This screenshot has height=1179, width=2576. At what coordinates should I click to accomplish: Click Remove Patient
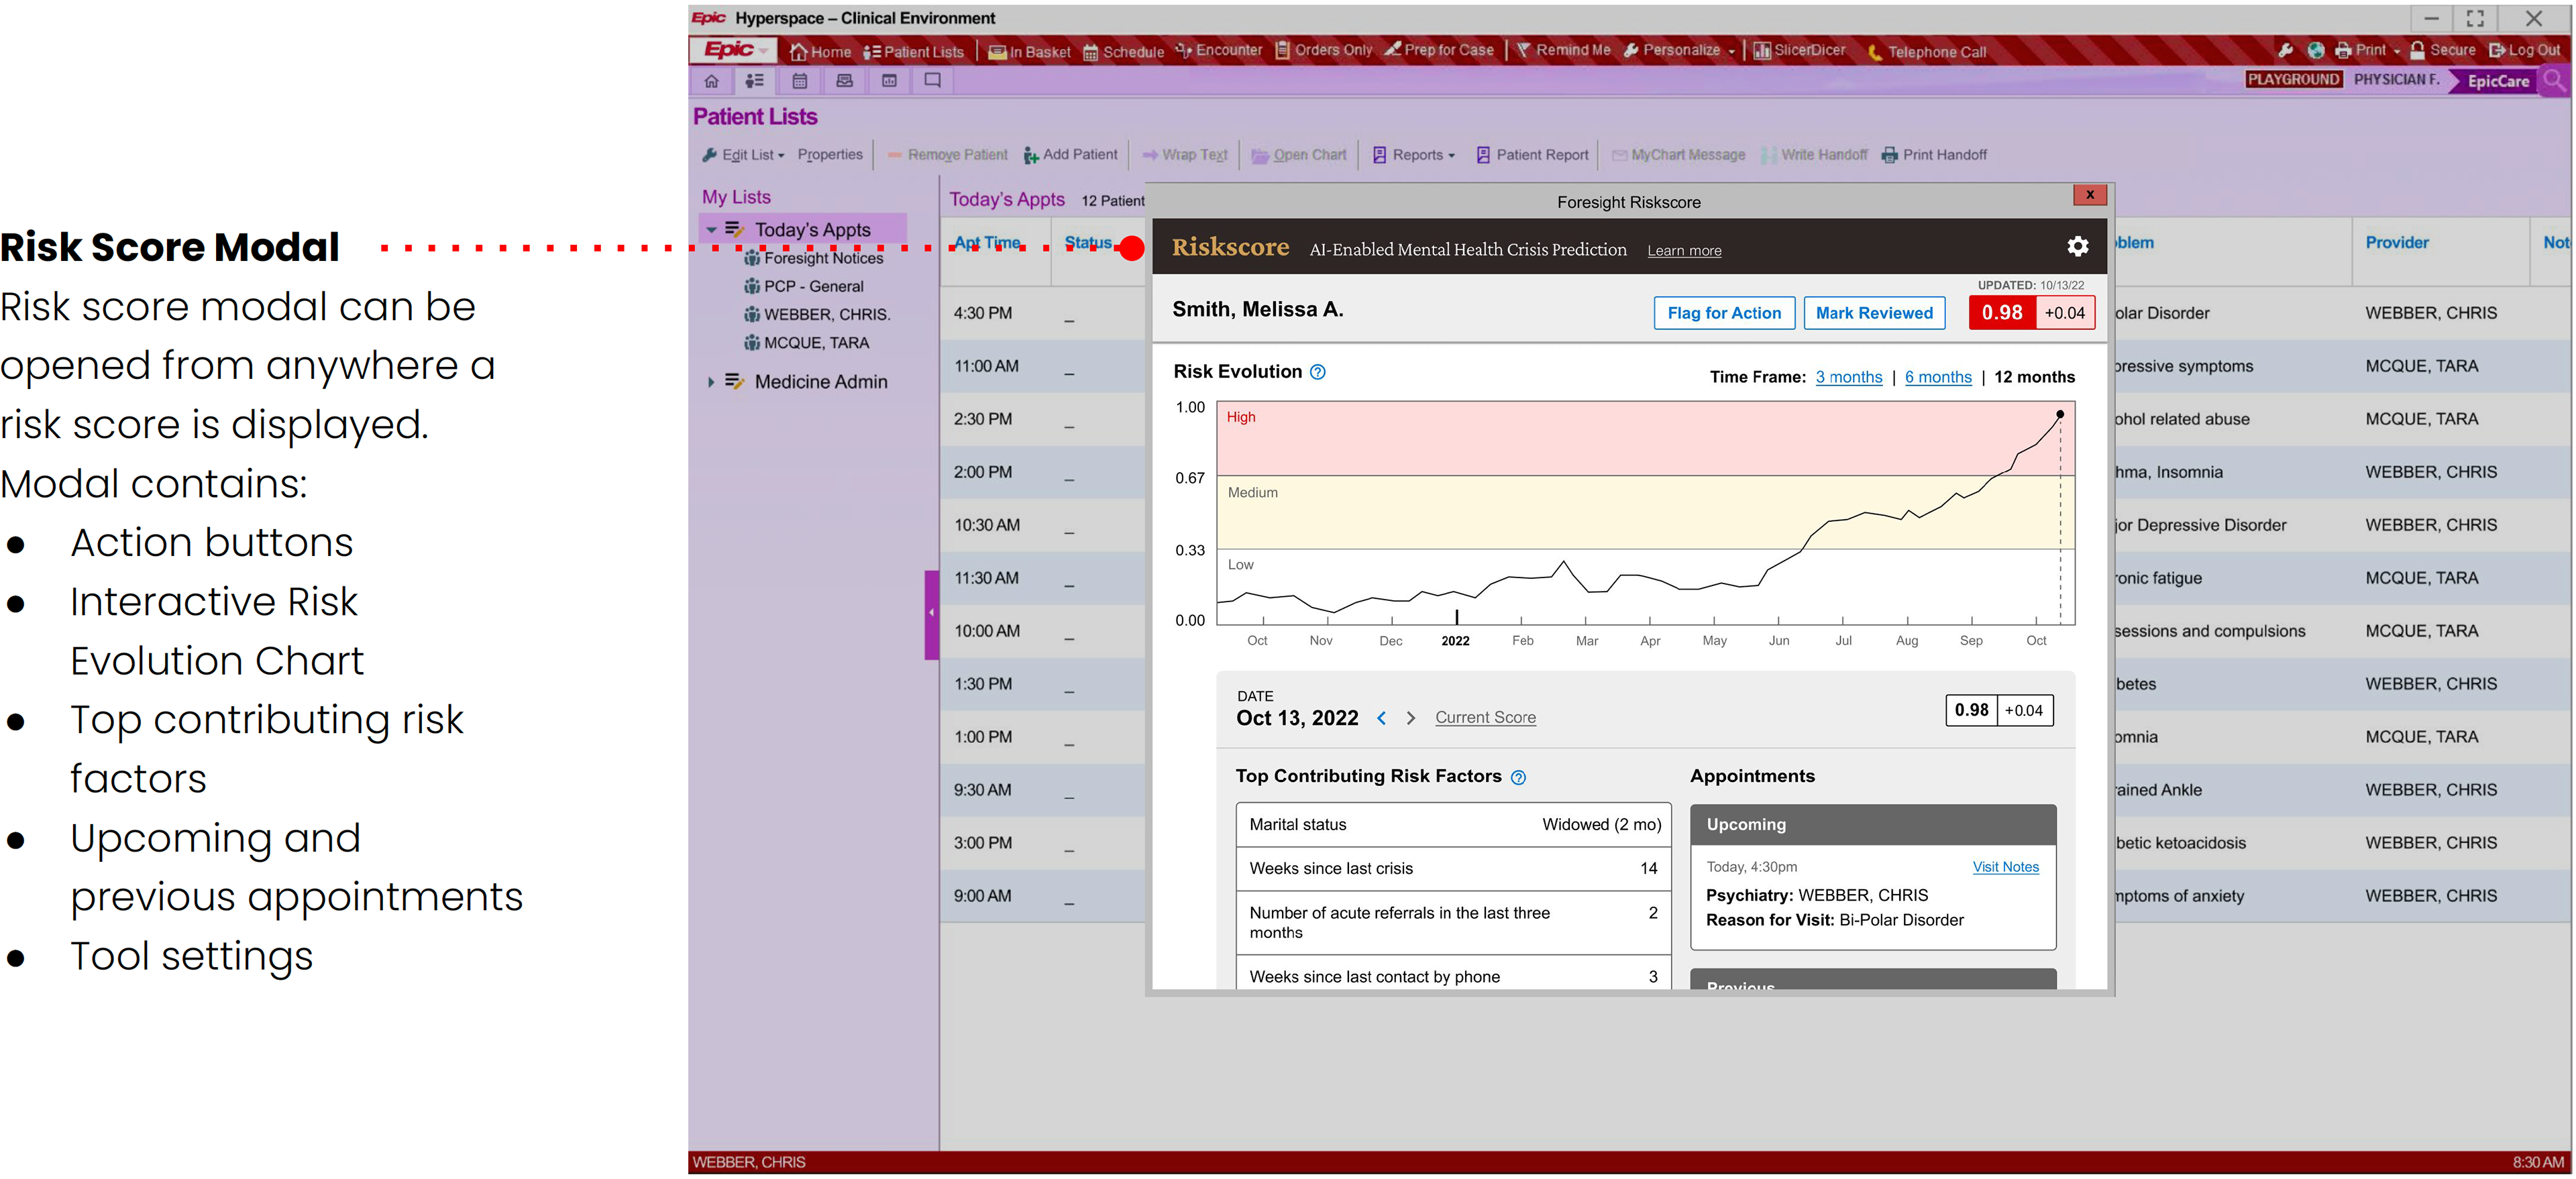(947, 155)
